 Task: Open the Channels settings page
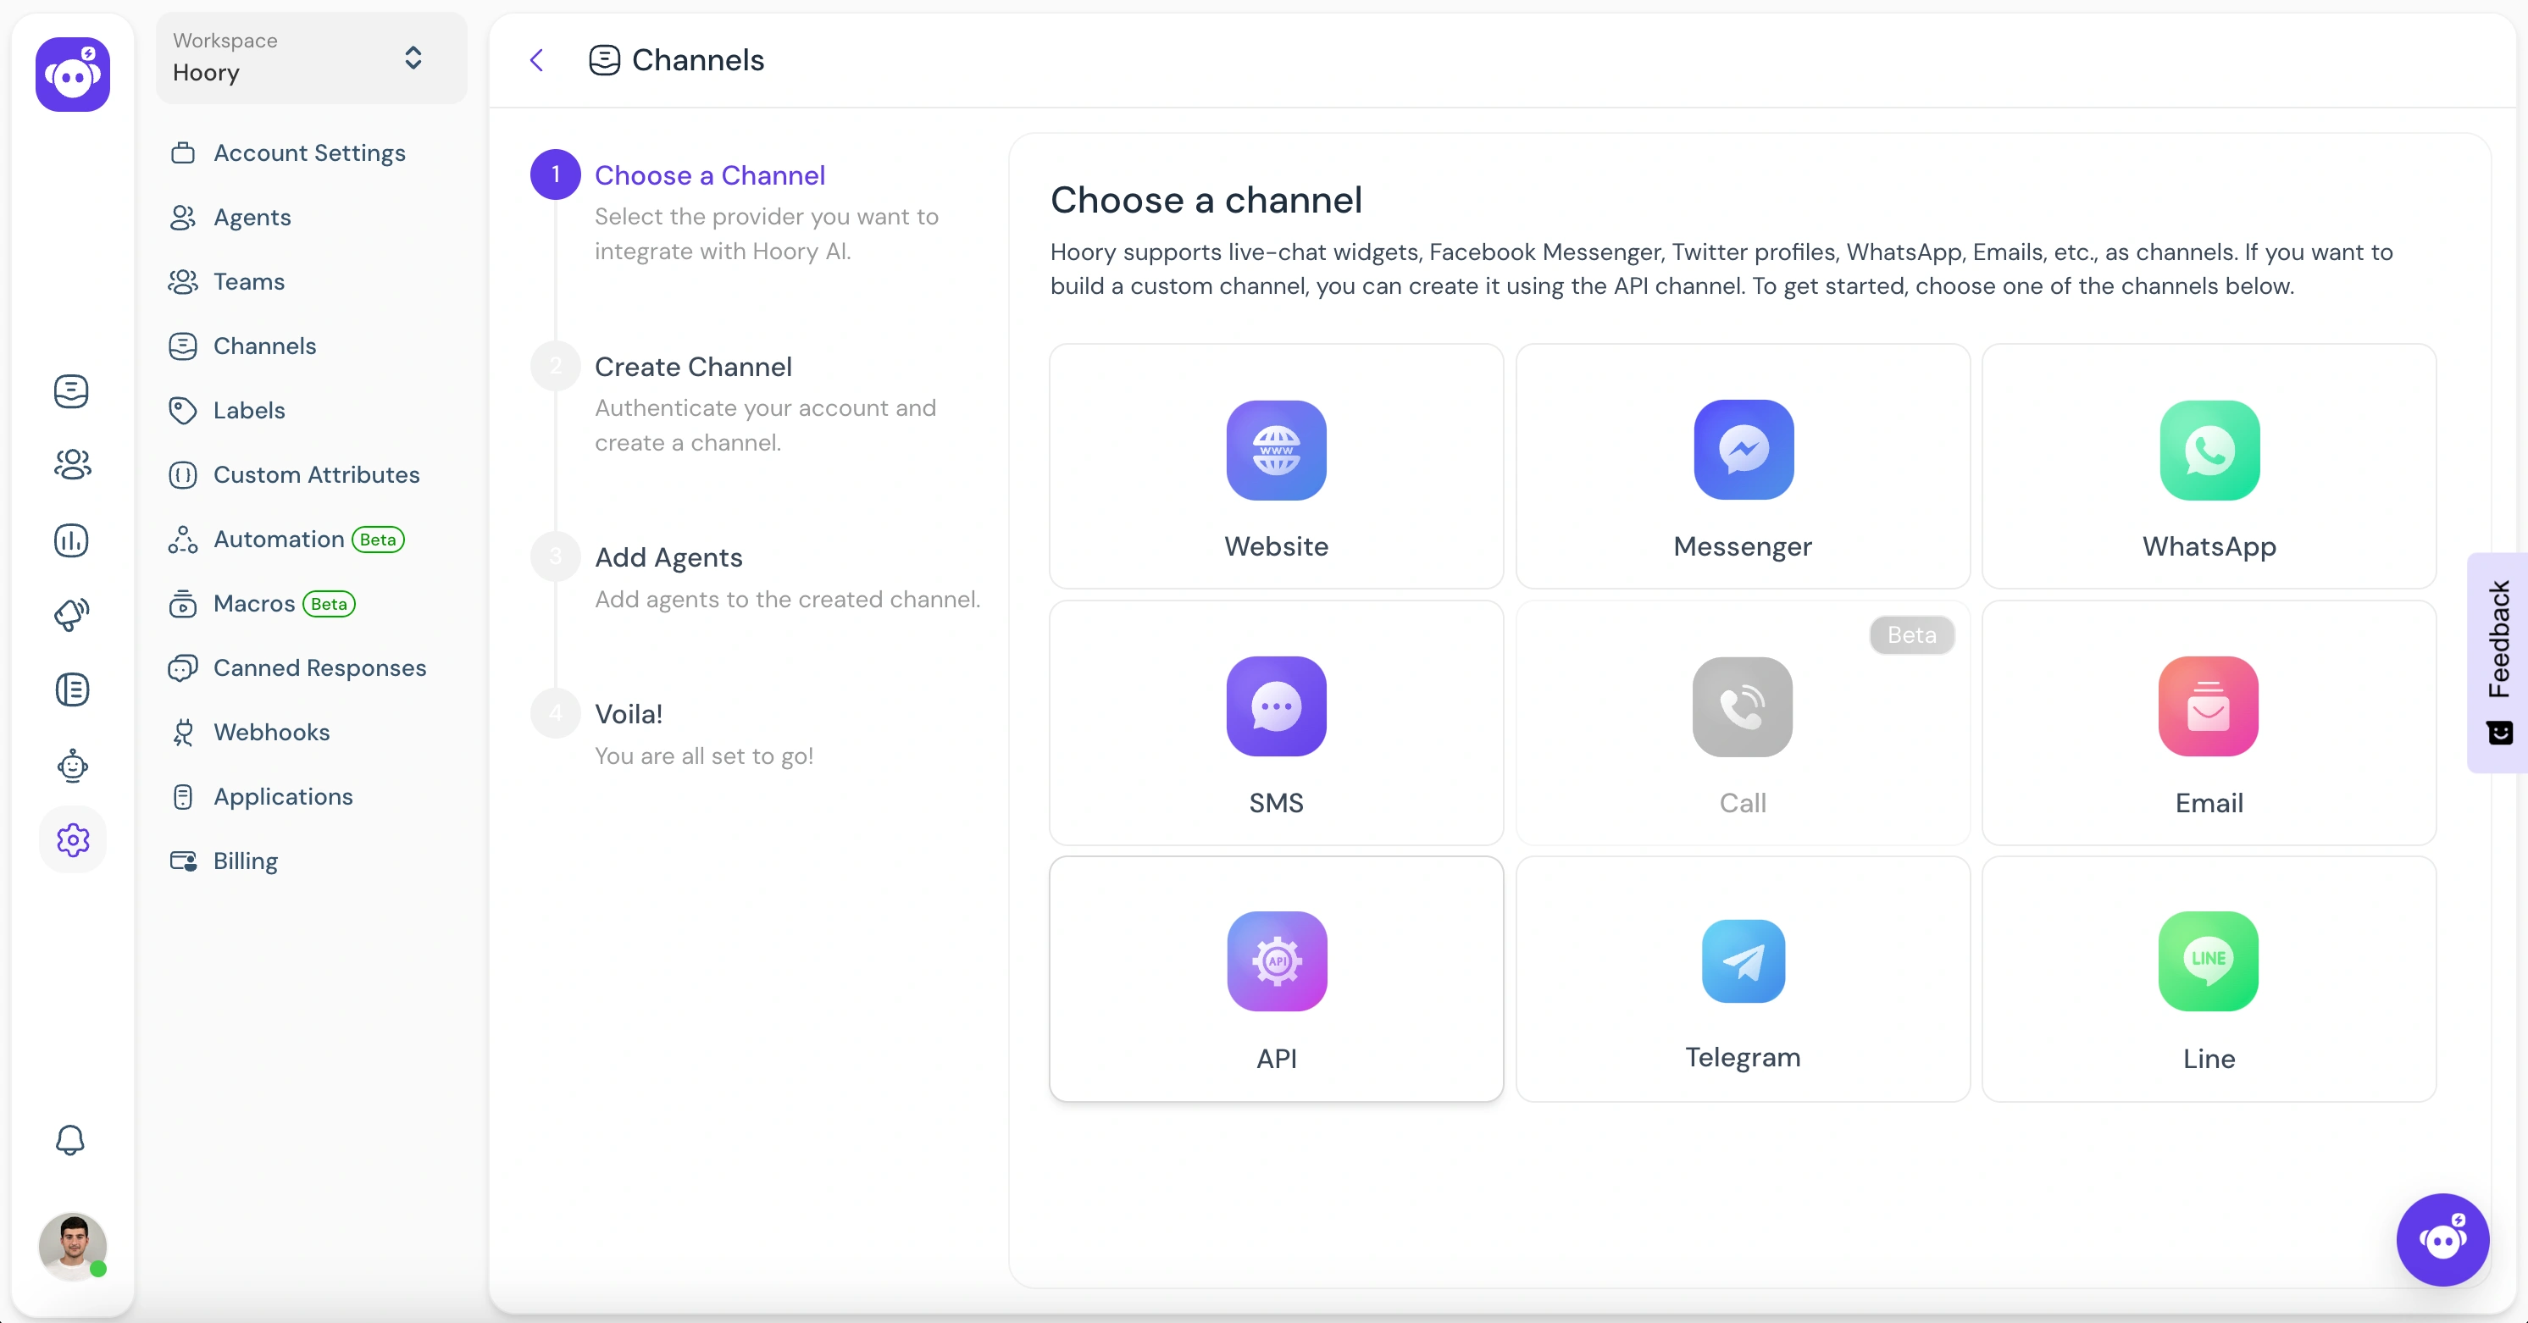[263, 345]
